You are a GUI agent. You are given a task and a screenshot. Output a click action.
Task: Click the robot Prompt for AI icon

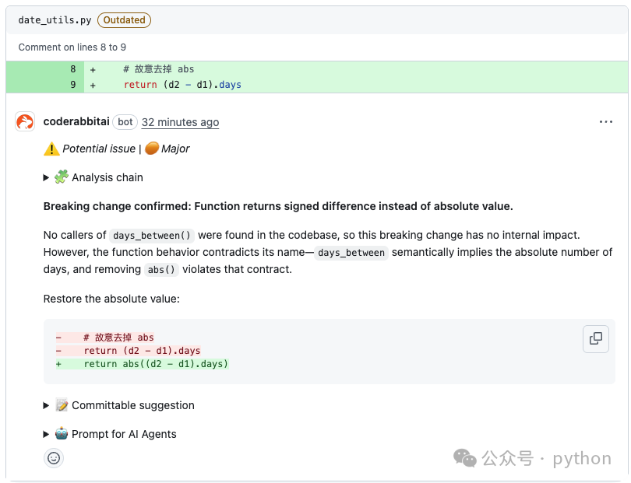tap(62, 433)
